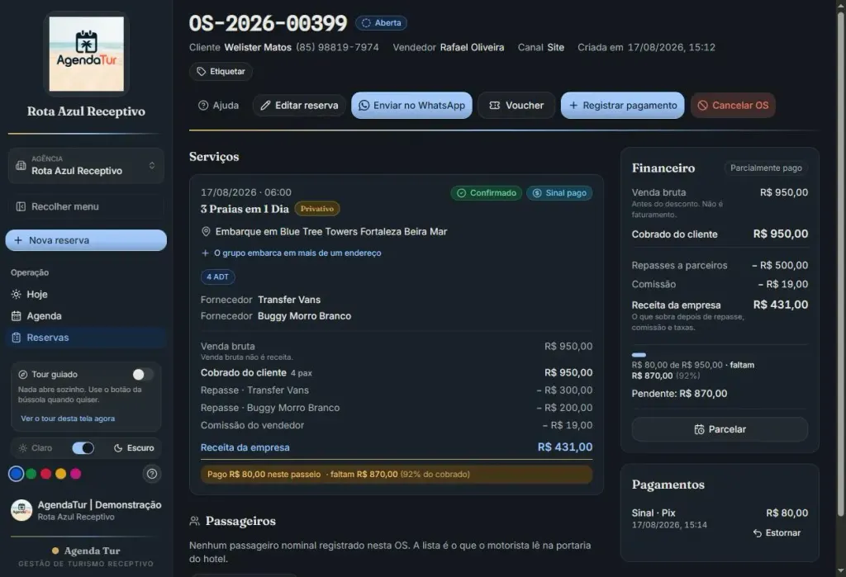Select the Claro light theme label

36,448
